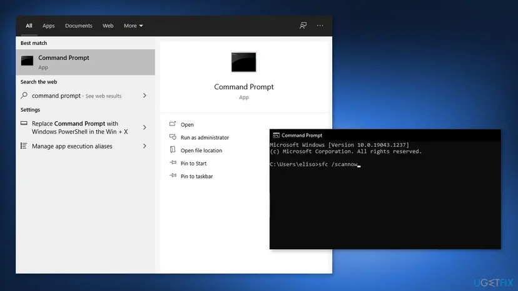
Task: Click the Microsoft Windows version text line
Action: [339, 145]
